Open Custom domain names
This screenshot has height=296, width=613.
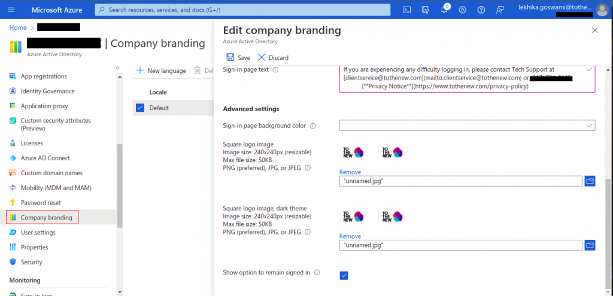coord(51,173)
